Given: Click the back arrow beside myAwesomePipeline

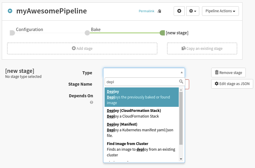Looking at the screenshot, I should pos(10,11).
